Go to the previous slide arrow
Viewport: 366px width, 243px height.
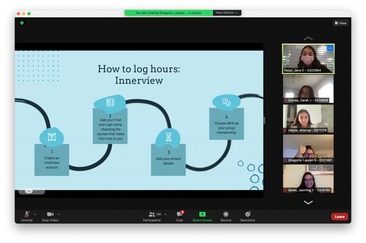(22, 191)
